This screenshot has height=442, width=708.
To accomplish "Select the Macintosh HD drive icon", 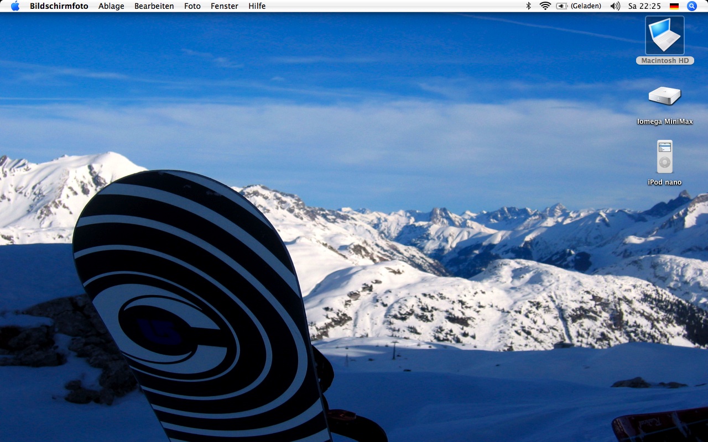I will (x=664, y=35).
